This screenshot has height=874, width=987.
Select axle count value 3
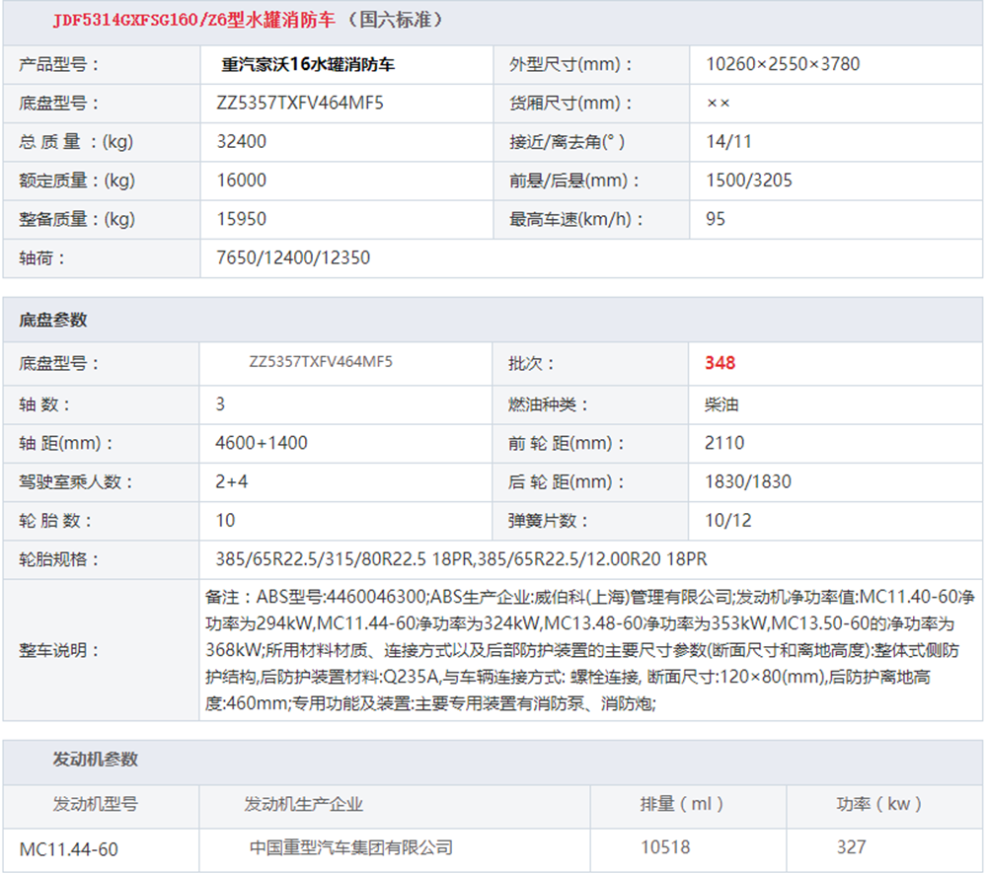220,404
